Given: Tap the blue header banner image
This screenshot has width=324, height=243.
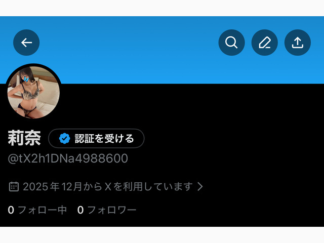Looking at the screenshot, I should 162,50.
